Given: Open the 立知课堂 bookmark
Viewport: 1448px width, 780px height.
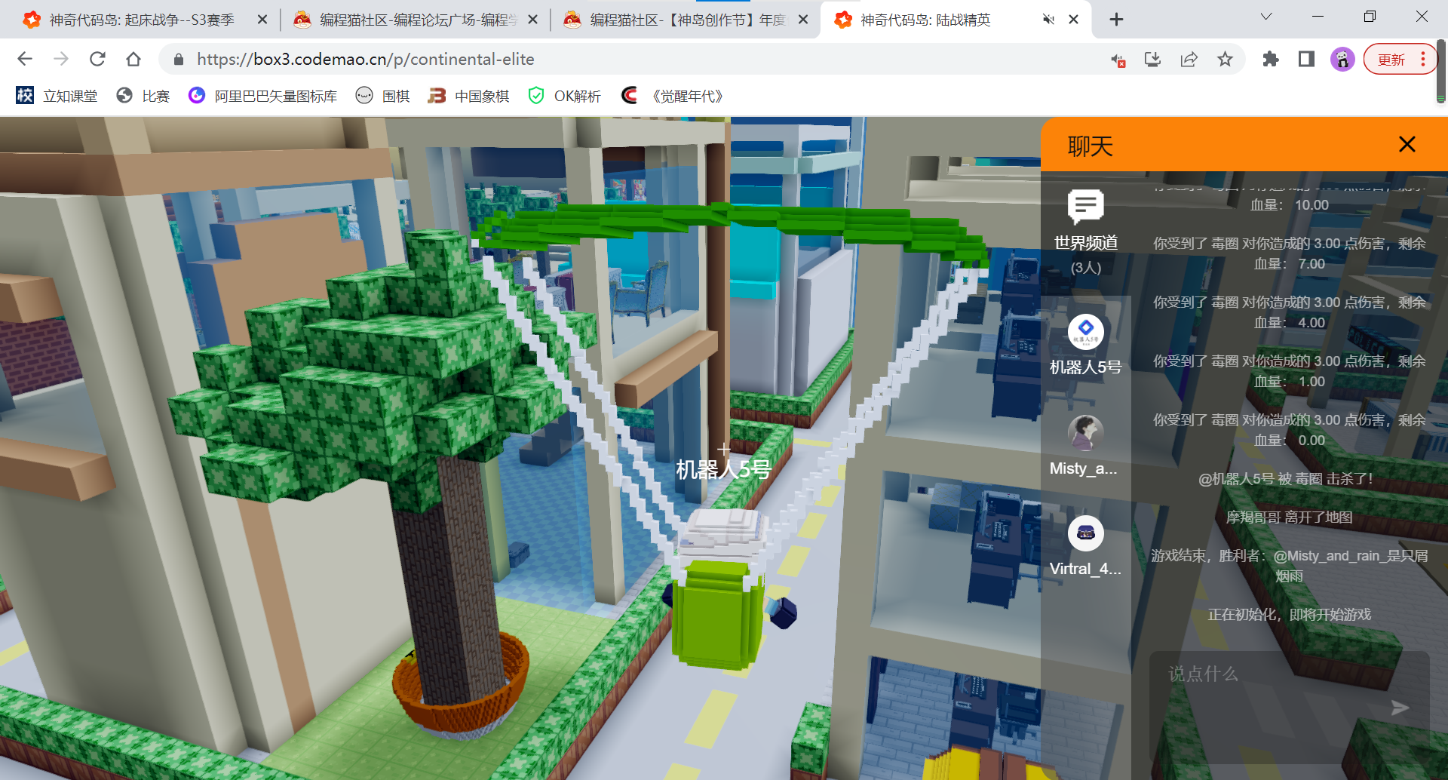Looking at the screenshot, I should (x=57, y=96).
